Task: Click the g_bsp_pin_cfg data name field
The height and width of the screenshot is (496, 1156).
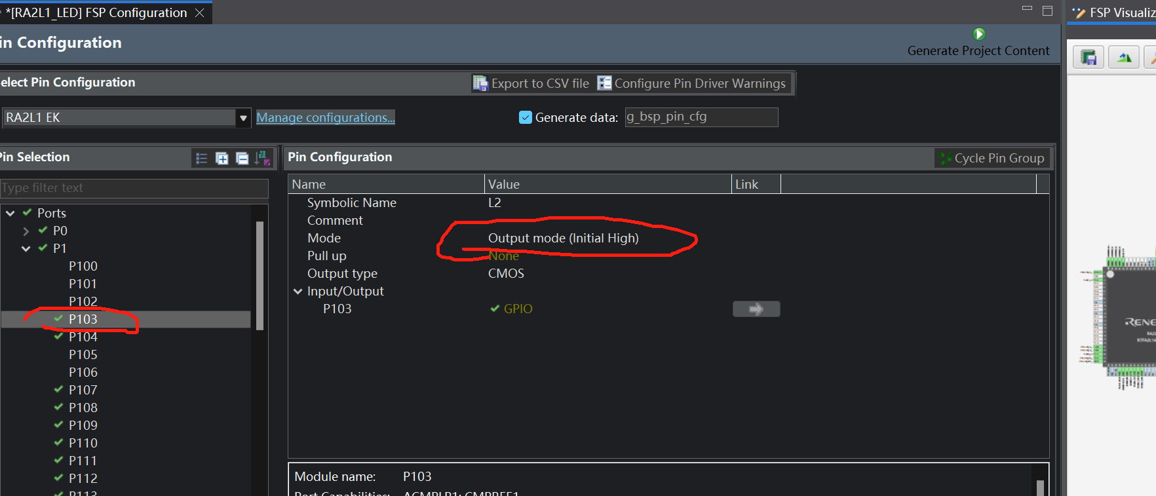Action: 701,117
